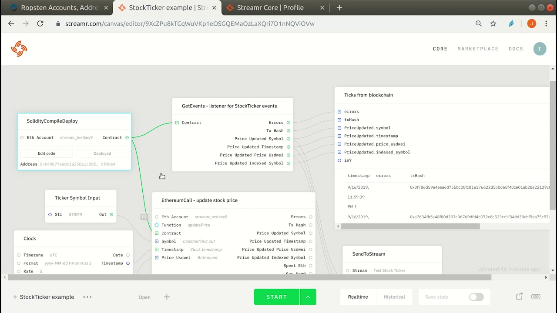Click the plus icon next to Open

[167, 297]
